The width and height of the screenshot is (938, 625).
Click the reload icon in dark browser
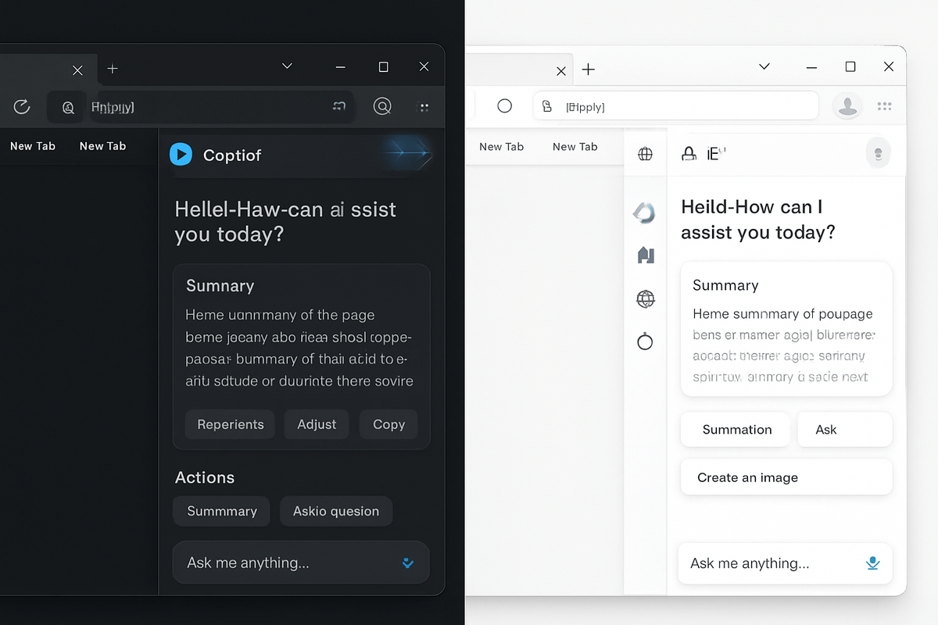22,107
